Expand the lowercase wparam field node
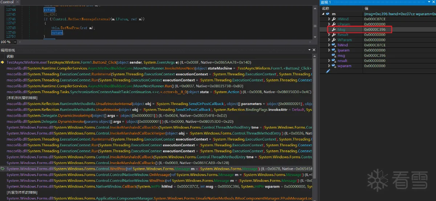 (329, 66)
